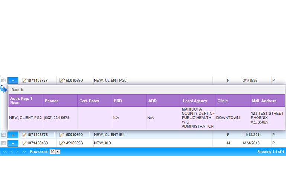Click the blue curved arrow icon
286x193 pixels.
pyautogui.click(x=4, y=89)
